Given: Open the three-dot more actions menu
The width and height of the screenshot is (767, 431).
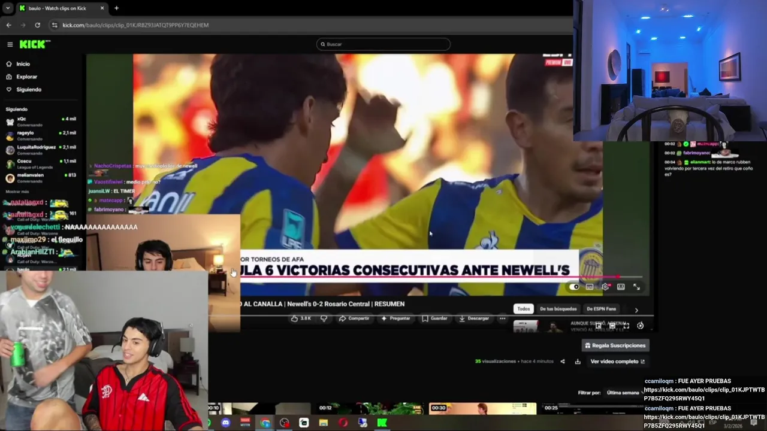Looking at the screenshot, I should [502, 318].
